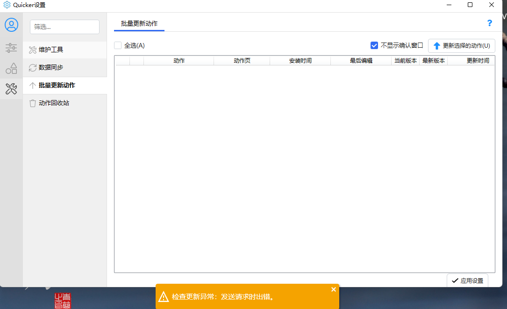The width and height of the screenshot is (507, 309).
Task: Minimize the Quicker设置 window
Action: [x=449, y=5]
